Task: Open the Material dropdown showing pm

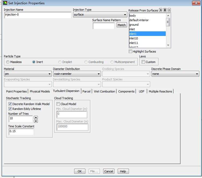Action: click(x=28, y=74)
